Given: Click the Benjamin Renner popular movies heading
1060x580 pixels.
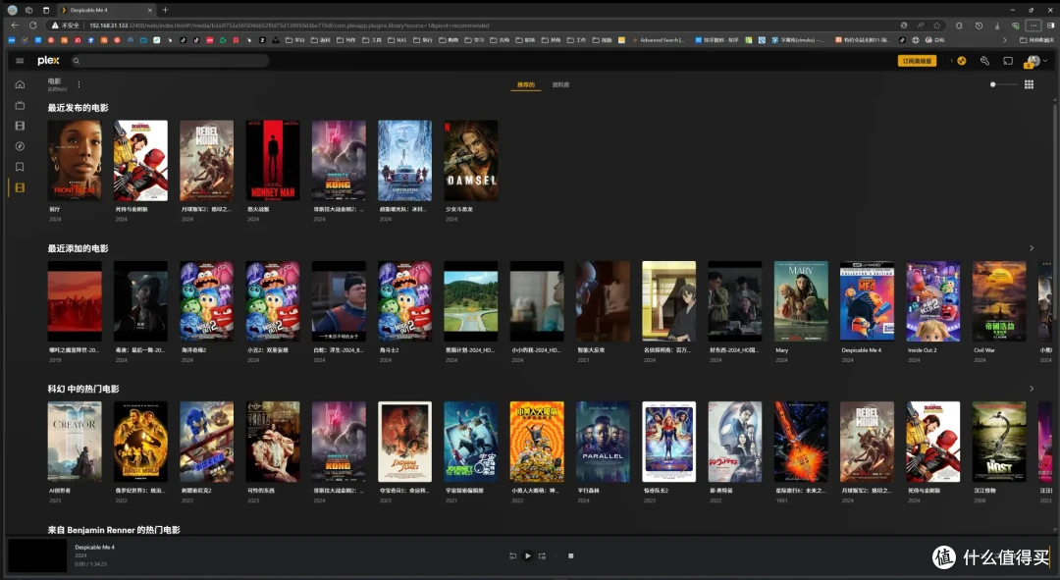Looking at the screenshot, I should (x=114, y=530).
